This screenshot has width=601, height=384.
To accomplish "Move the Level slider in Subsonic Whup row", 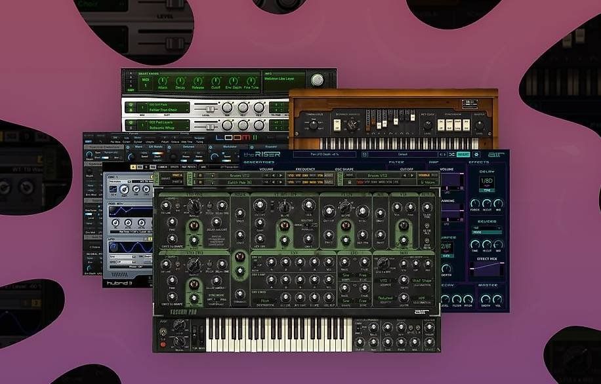I will click(209, 126).
